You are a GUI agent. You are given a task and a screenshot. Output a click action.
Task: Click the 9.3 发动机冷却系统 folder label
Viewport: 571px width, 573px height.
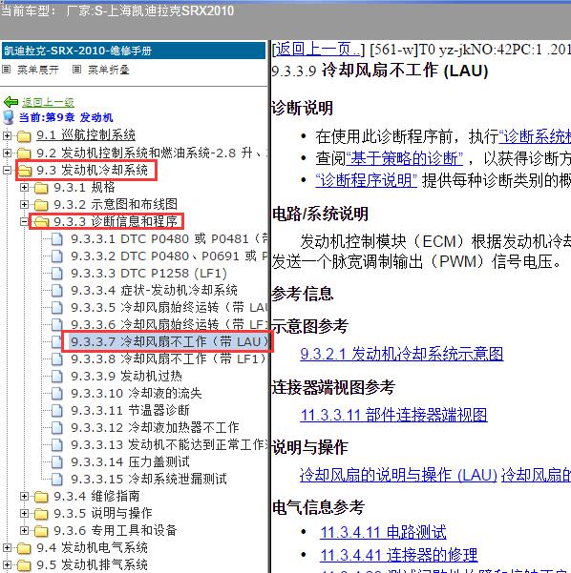tap(93, 171)
